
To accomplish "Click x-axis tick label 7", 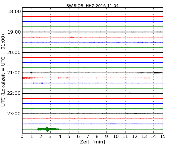I will click(x=88, y=136).
